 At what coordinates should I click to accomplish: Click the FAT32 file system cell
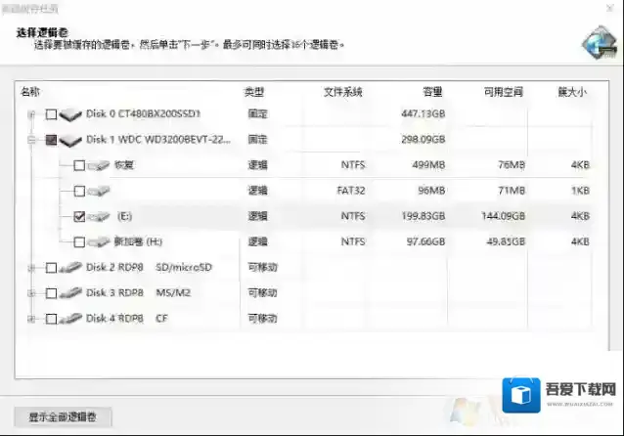point(351,191)
